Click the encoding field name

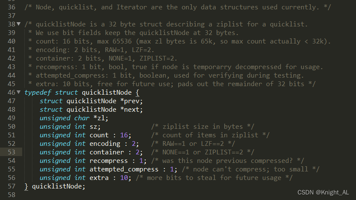point(104,144)
